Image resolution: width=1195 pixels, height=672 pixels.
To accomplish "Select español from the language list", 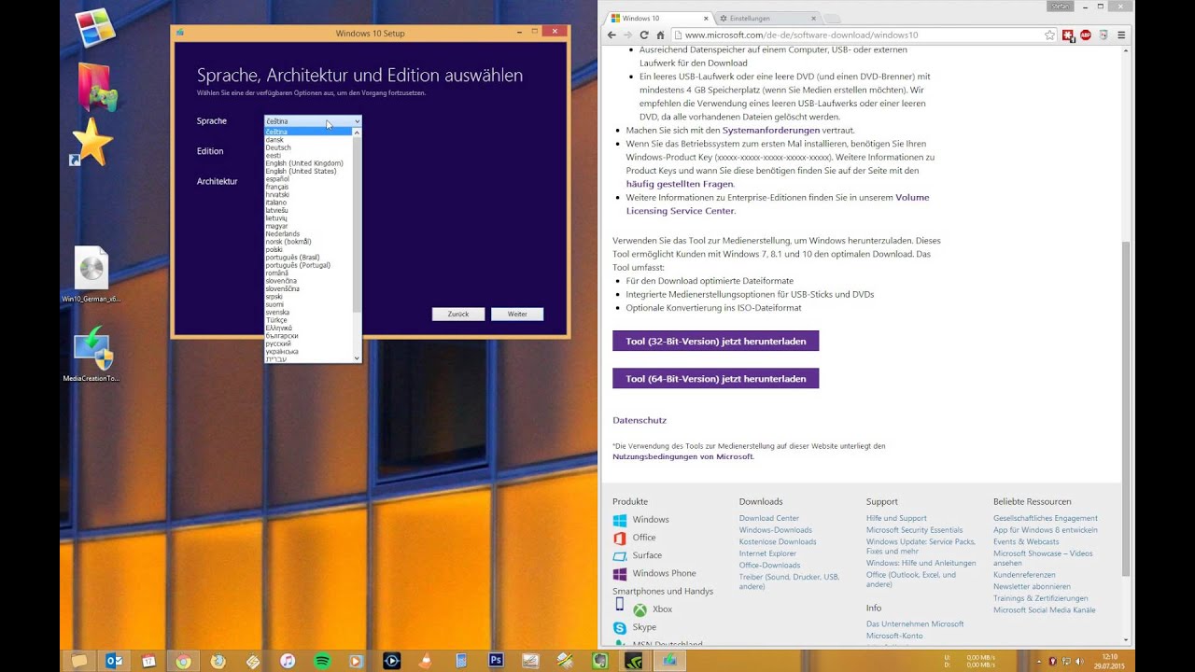I will click(277, 179).
